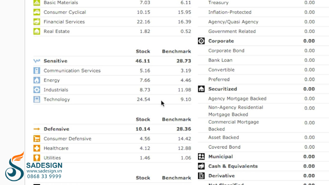Viewport: 329px width, 185px height.
Task: Click the Cash & Equivalents icon
Action: 201,166
